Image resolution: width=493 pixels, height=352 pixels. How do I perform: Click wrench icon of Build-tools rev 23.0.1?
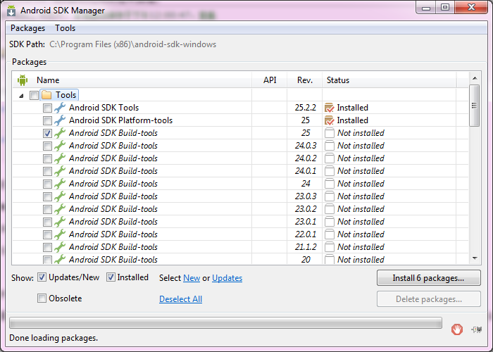point(60,222)
